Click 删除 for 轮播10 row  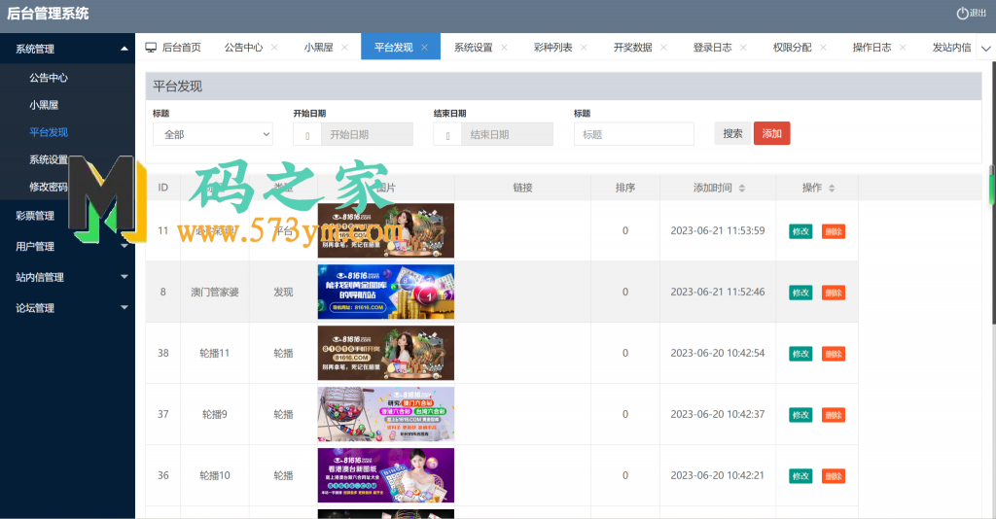[834, 476]
